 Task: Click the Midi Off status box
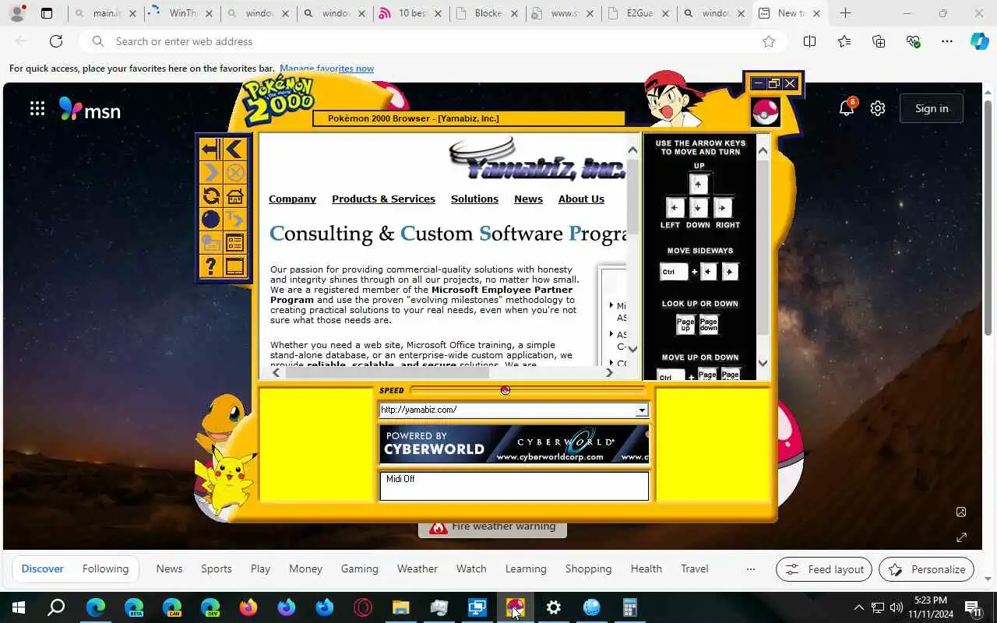pos(514,486)
